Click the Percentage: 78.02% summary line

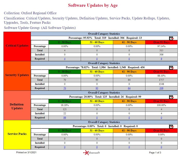pyautogui.click(x=105, y=67)
